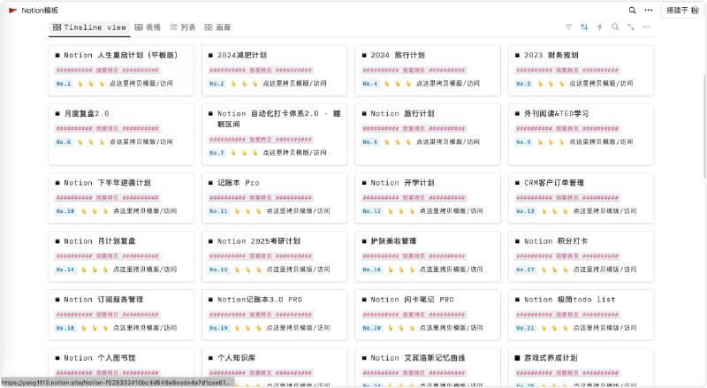707x388 pixels.
Task: Click the No.8 number tag
Action: 370,141
